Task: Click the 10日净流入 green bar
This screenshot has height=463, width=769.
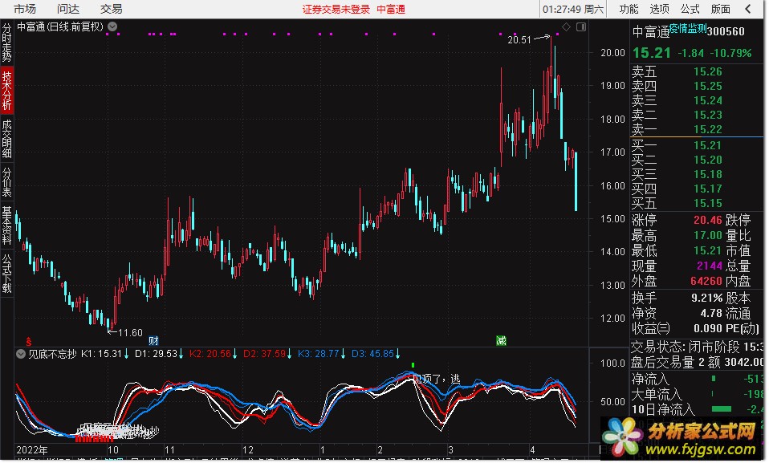Action: [x=721, y=409]
